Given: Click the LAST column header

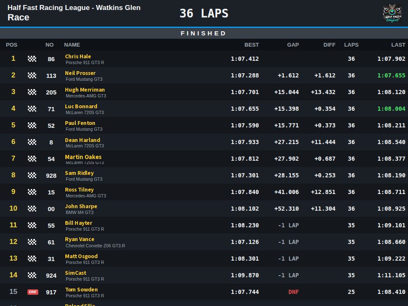Looking at the screenshot, I should pyautogui.click(x=398, y=45).
